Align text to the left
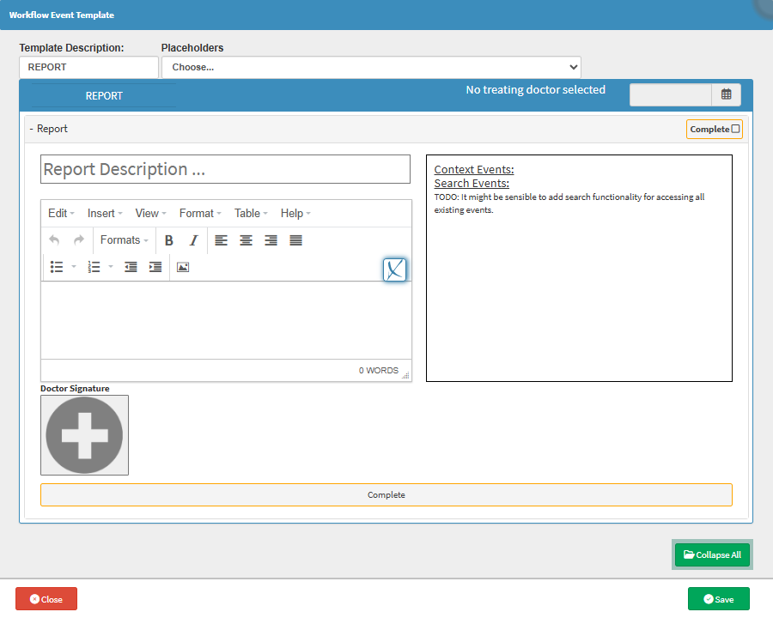The image size is (773, 618). (222, 240)
